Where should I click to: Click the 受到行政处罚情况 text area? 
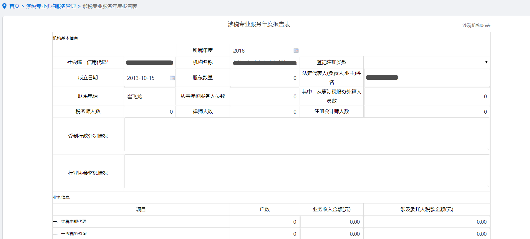[306, 134]
